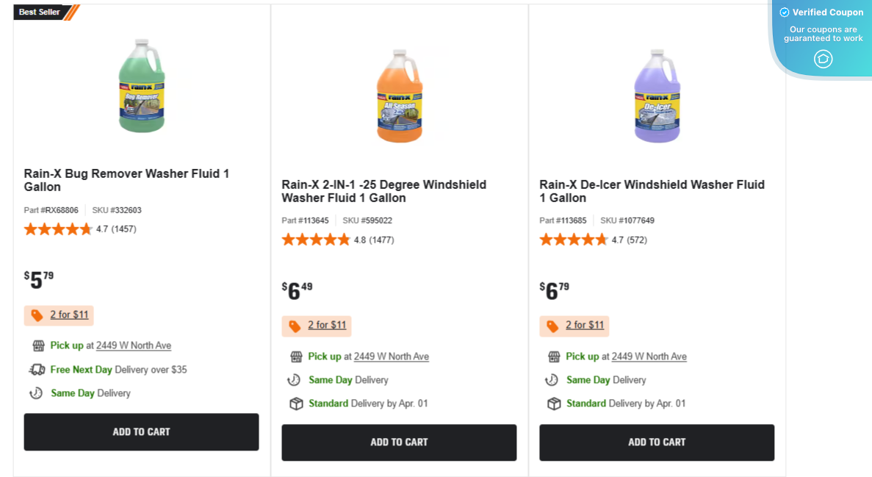
Task: Click Standard delivery box icon for De-Icer
Action: coord(554,404)
